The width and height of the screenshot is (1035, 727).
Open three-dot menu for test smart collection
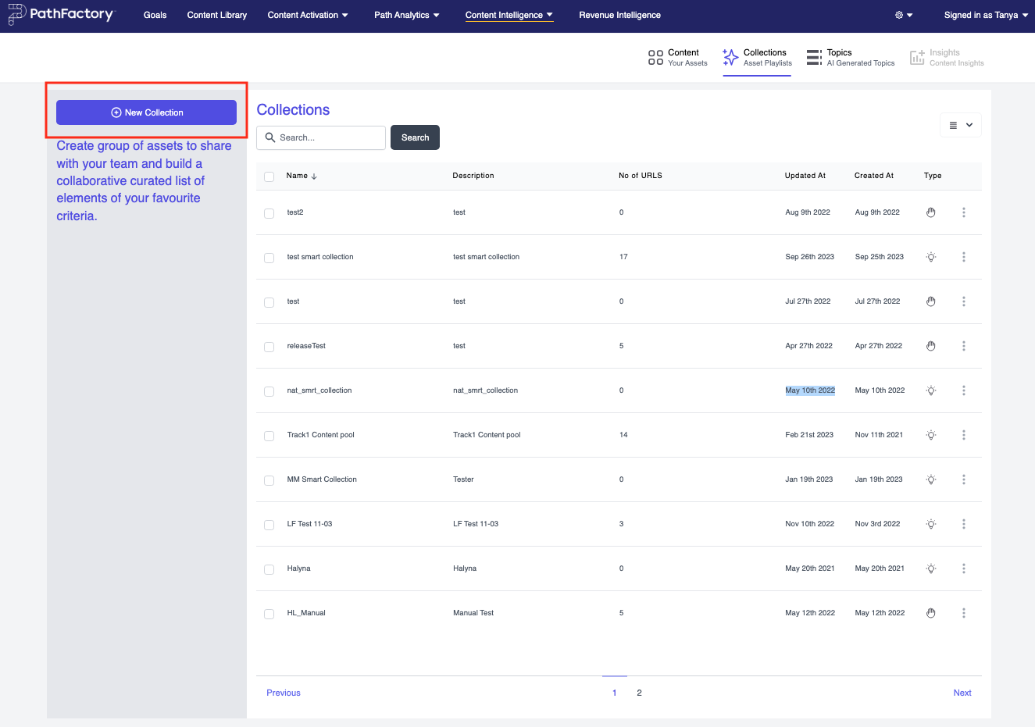[x=963, y=257]
